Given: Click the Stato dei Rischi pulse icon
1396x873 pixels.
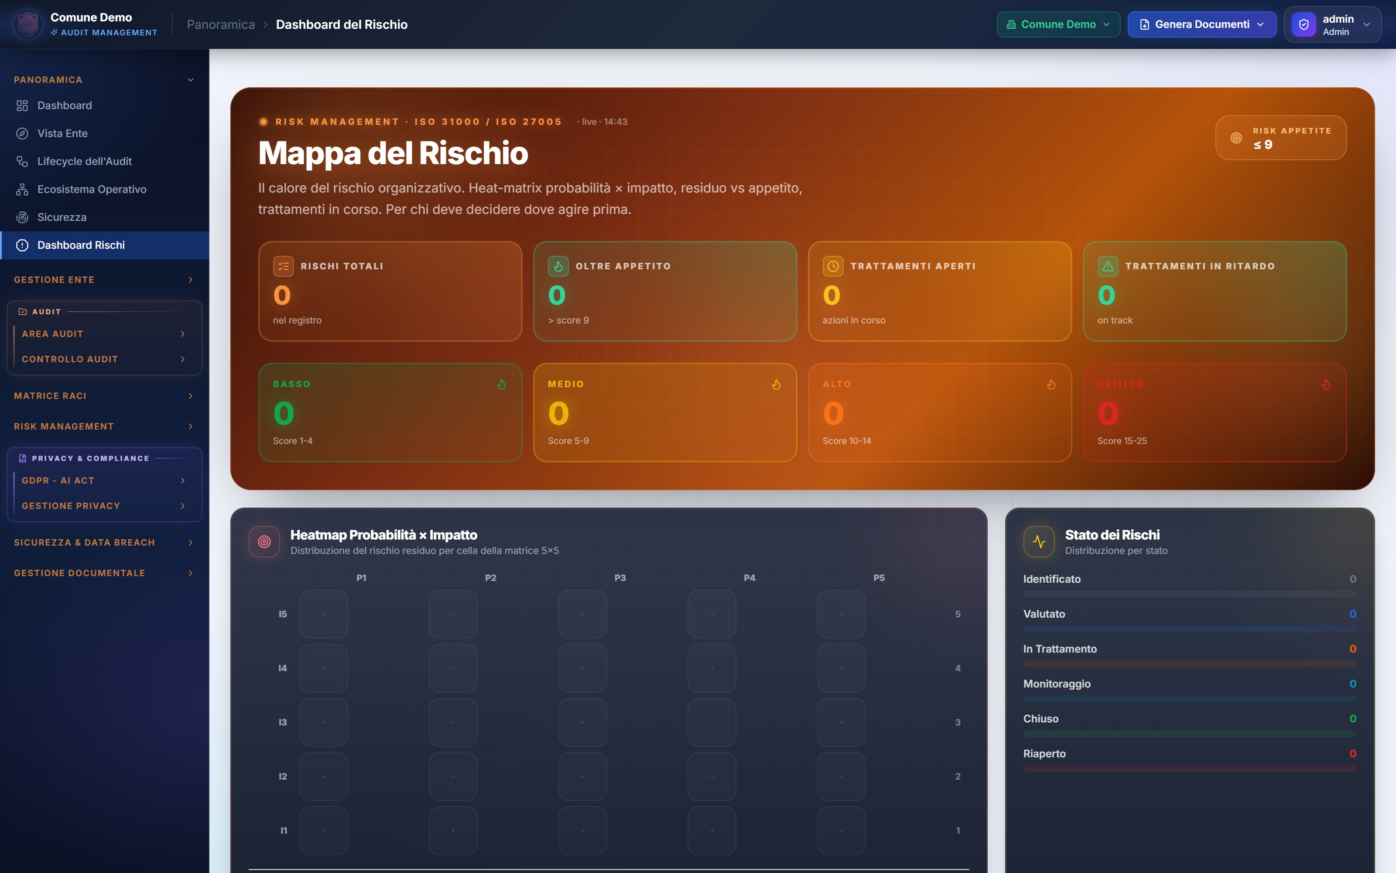Looking at the screenshot, I should click(x=1039, y=542).
